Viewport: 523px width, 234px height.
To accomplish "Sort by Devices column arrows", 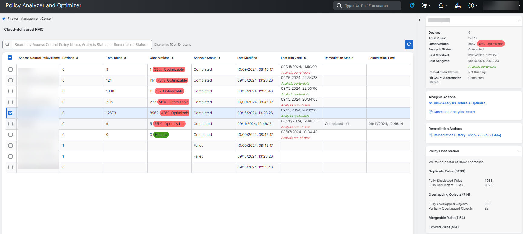I will (x=77, y=58).
